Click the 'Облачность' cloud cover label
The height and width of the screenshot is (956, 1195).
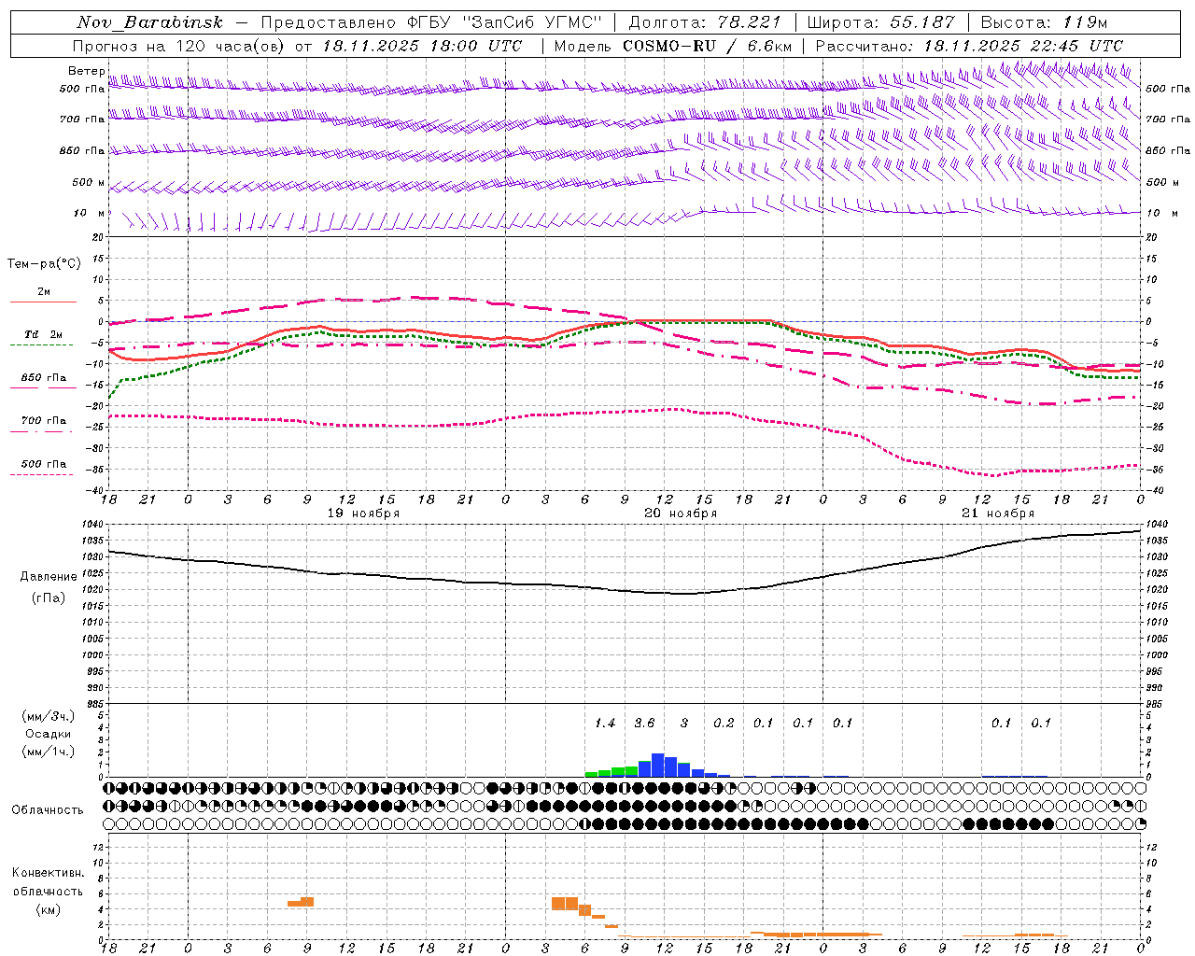(x=48, y=809)
